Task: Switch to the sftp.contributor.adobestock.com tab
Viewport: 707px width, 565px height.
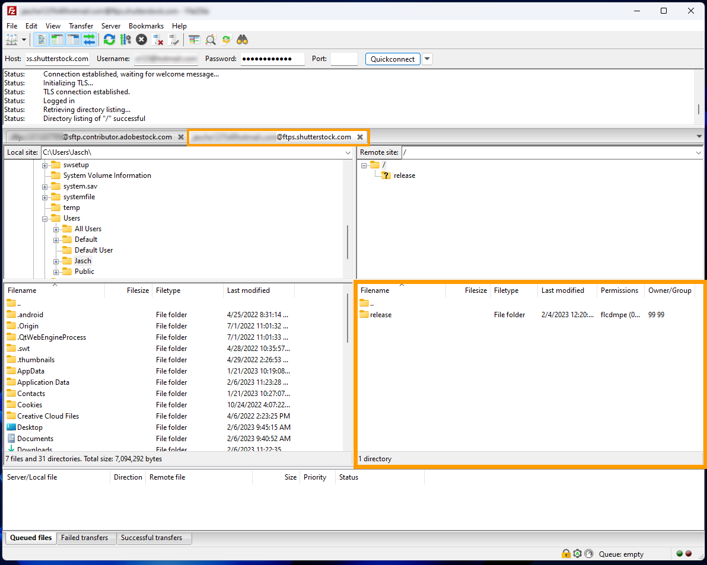Action: click(x=96, y=137)
